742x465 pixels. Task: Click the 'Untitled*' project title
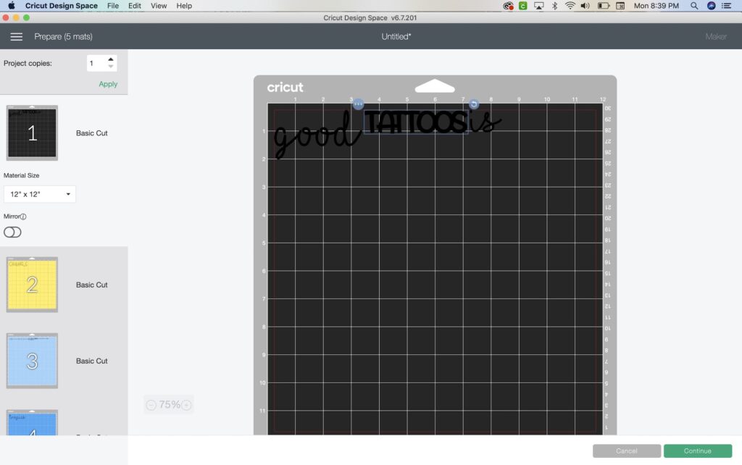click(396, 36)
